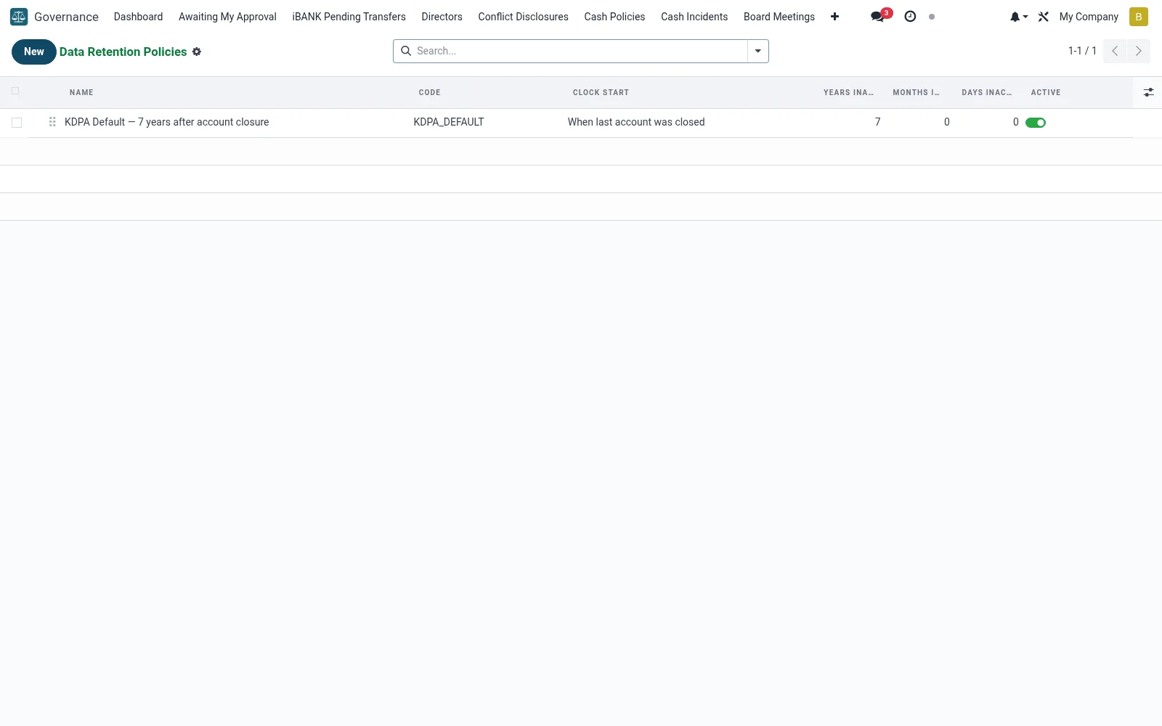The image size is (1162, 726).
Task: Grab the drag handle on the KDPA Default row
Action: pos(52,122)
